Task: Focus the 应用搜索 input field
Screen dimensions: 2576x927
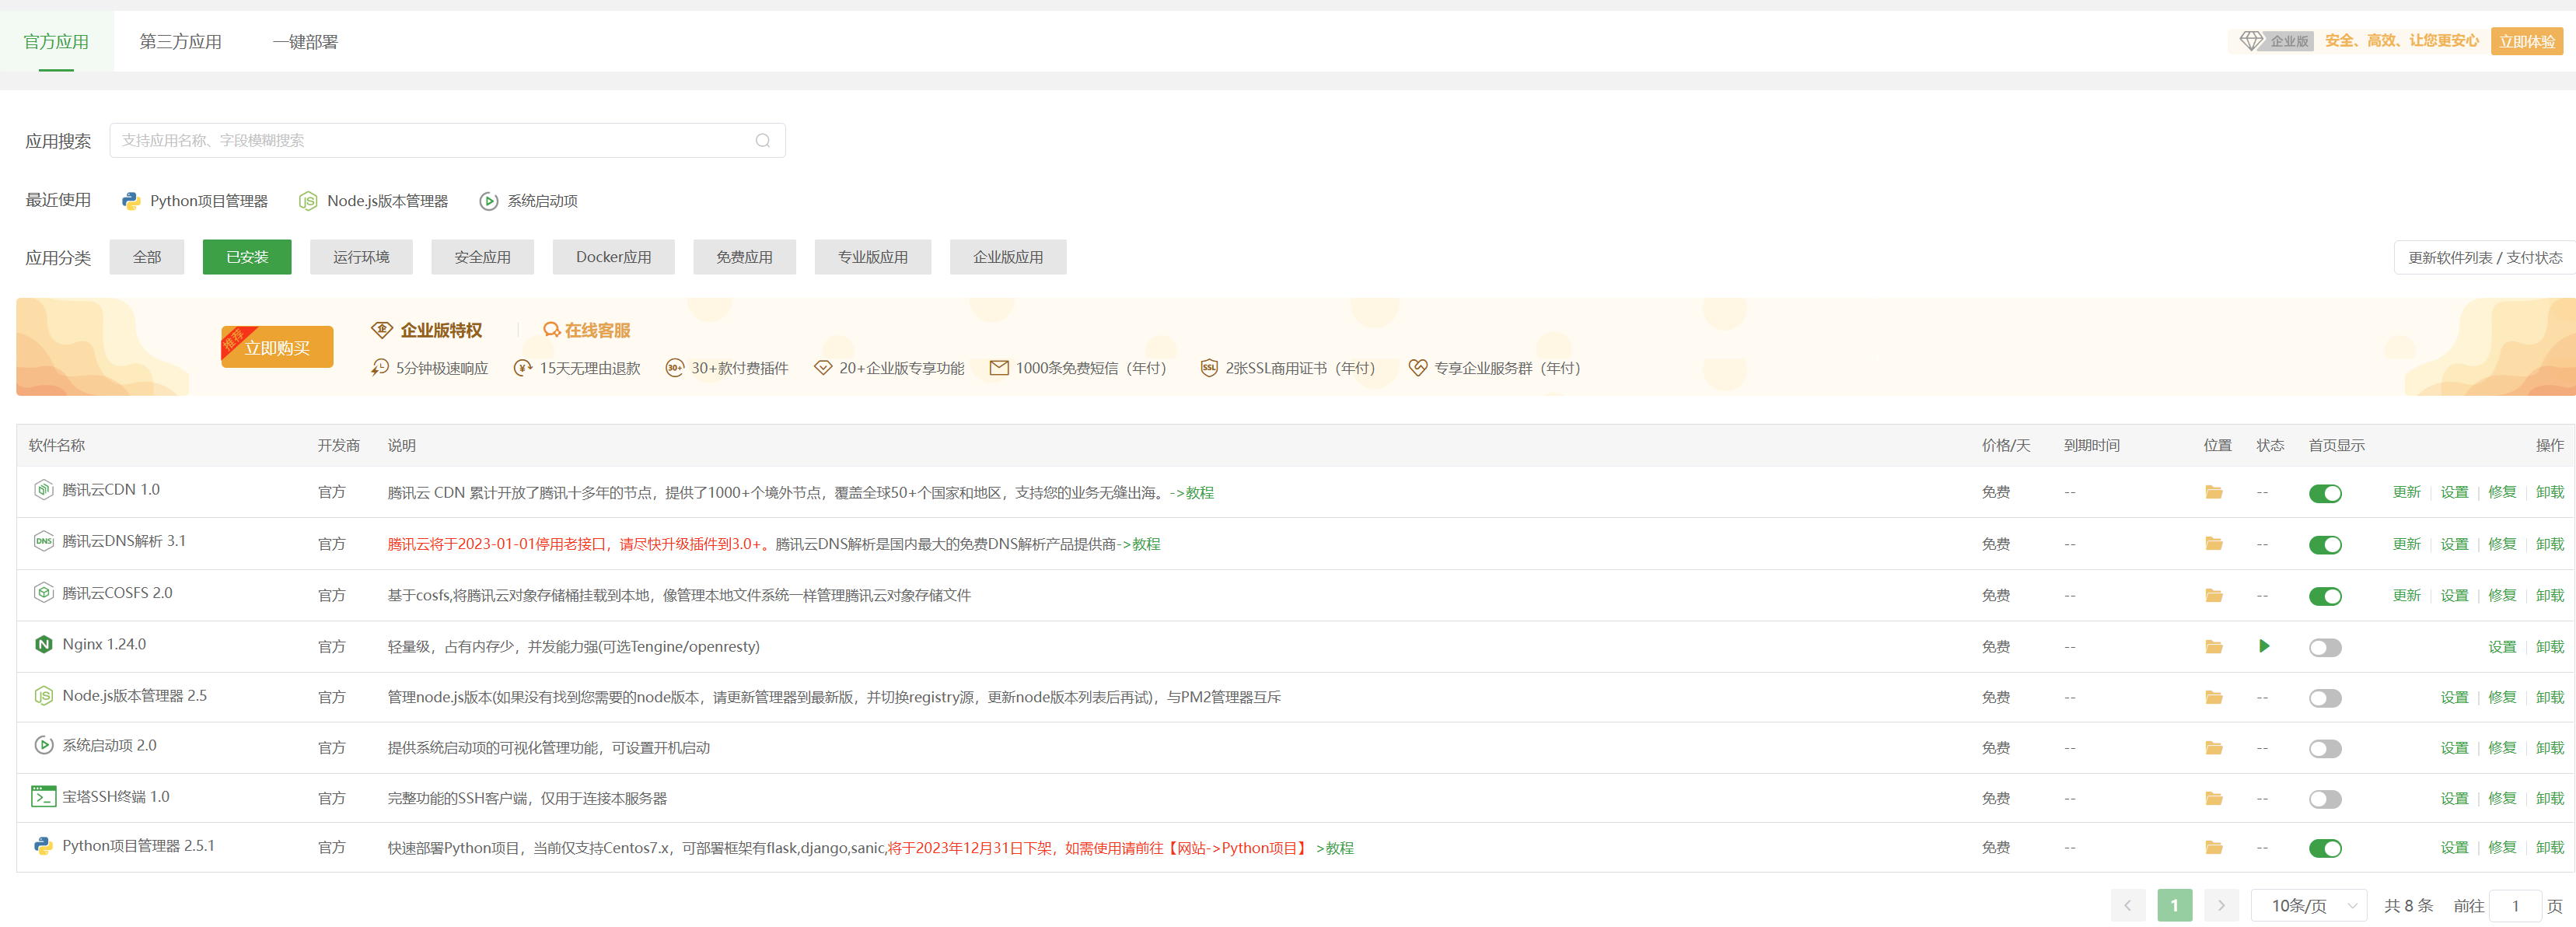Action: (x=448, y=141)
